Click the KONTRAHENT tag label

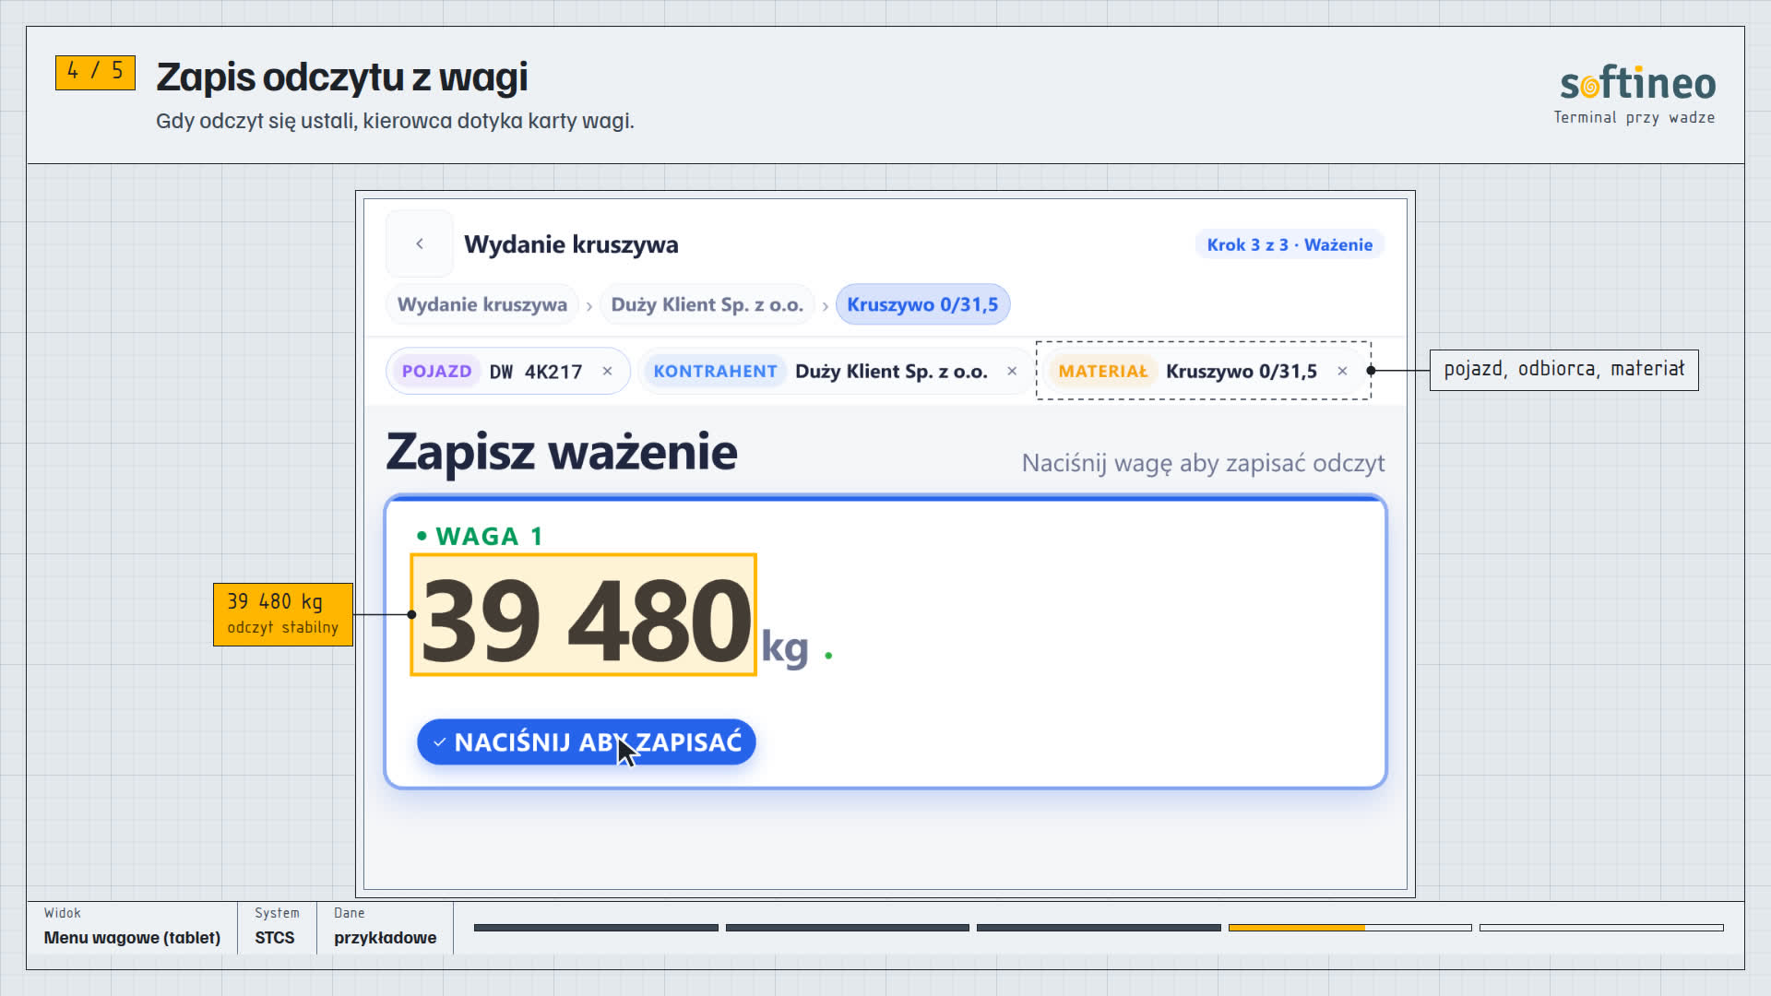(x=715, y=371)
